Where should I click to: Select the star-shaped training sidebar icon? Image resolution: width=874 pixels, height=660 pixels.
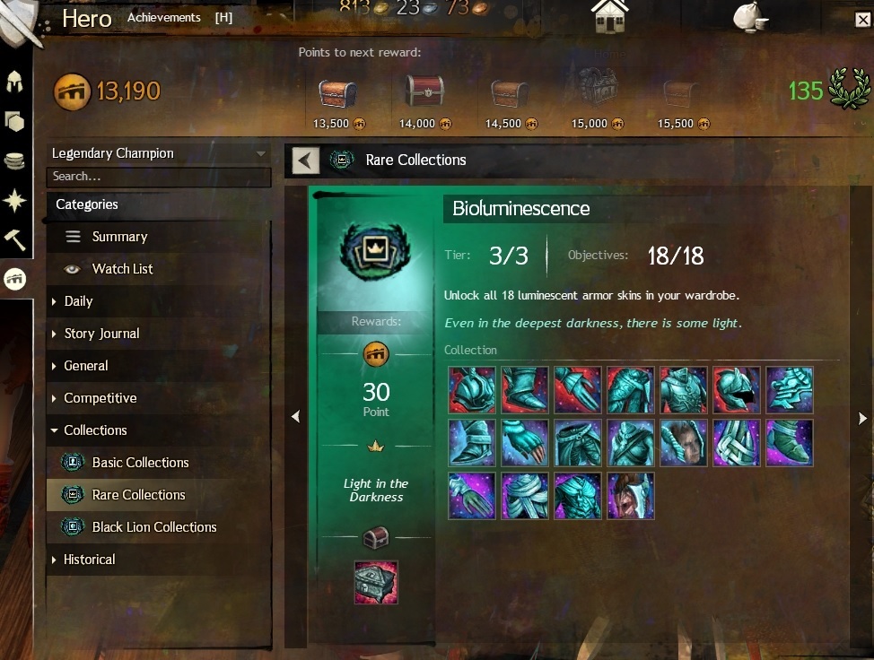point(14,201)
